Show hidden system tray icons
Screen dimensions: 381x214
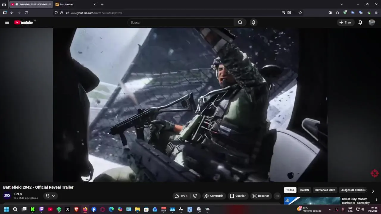click(330, 209)
